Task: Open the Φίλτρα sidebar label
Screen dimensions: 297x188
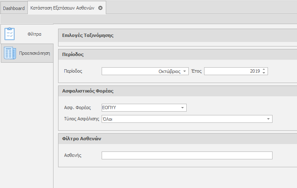Action: tap(34, 34)
